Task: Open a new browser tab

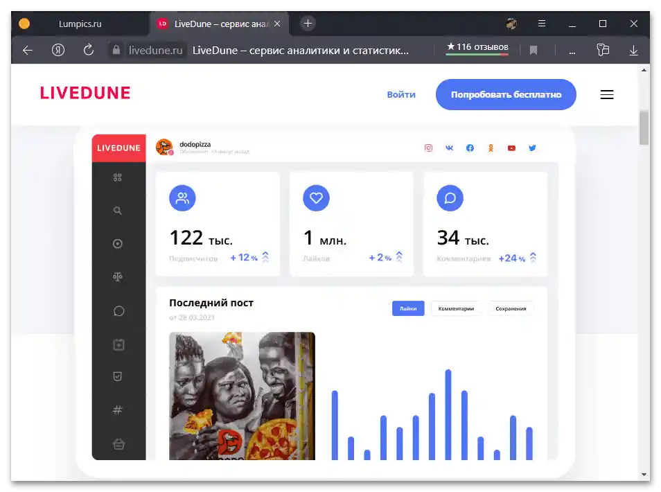Action: tap(308, 23)
